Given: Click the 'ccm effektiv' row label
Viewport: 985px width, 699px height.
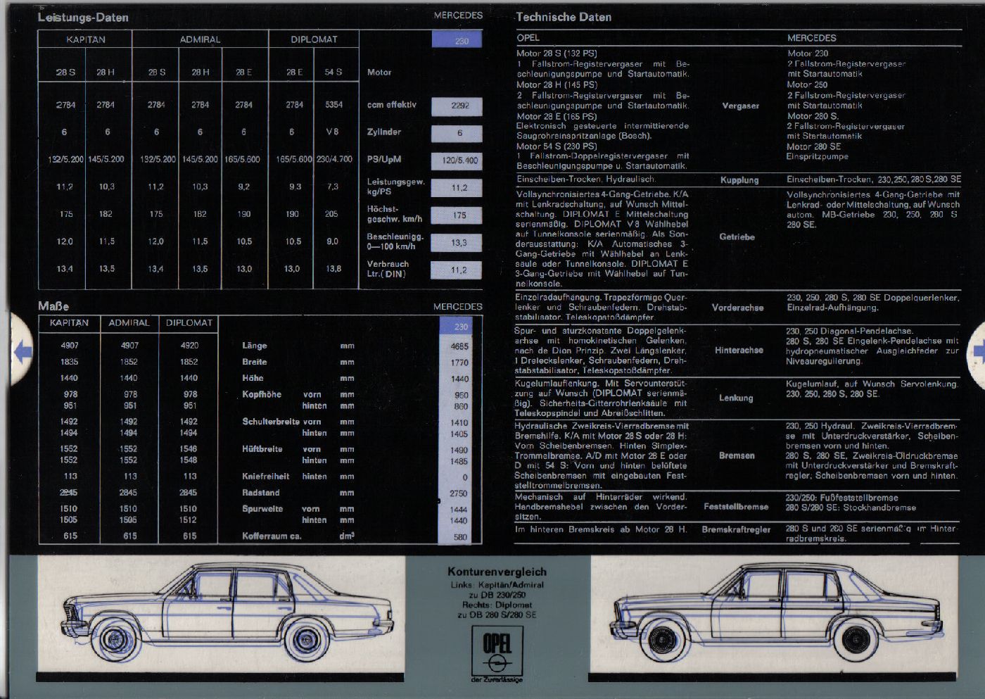Looking at the screenshot, I should (x=392, y=105).
